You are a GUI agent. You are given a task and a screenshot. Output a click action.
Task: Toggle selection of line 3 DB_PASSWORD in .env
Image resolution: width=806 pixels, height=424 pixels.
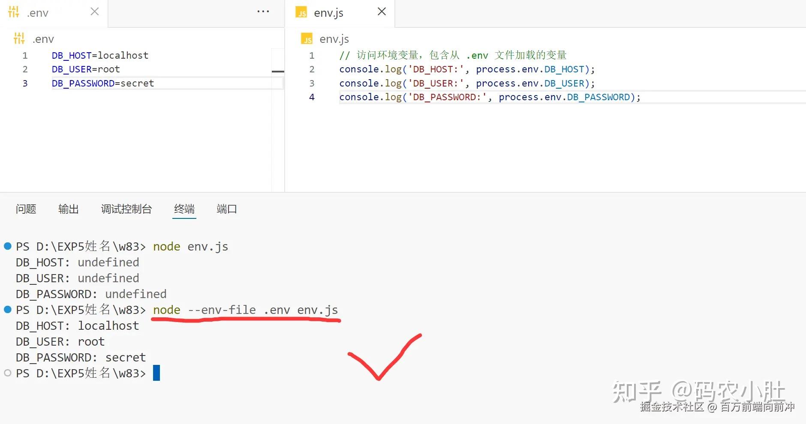click(25, 83)
